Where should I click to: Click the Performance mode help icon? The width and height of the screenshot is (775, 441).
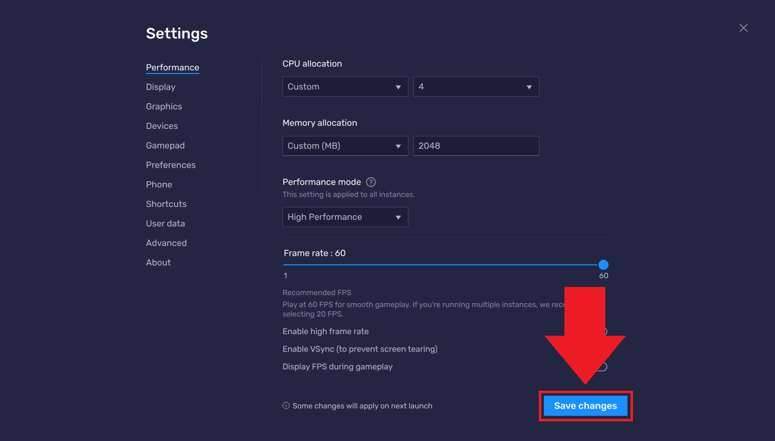coord(371,182)
